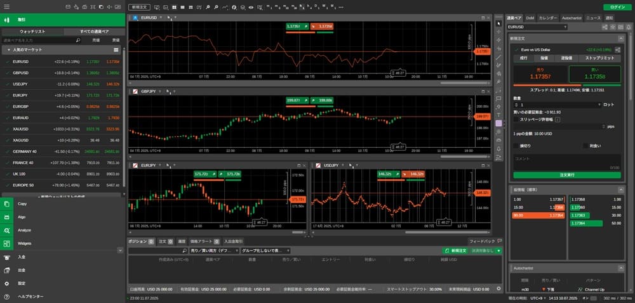The image size is (635, 303).
Task: Select EUROPE 50 in the watchlist
Action: (62, 185)
